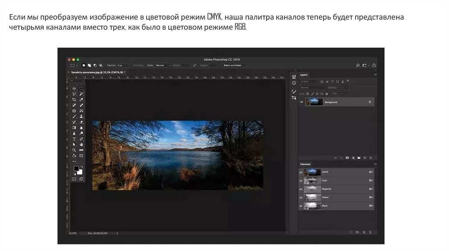Viewport: 449px width, 251px height.
Task: Select the Move tool
Action: [74, 88]
